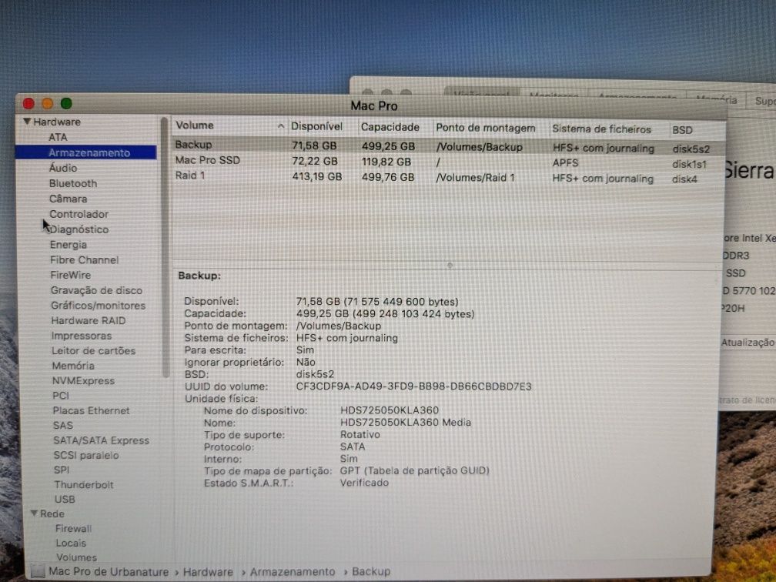Open Gravação de disco entry
The height and width of the screenshot is (582, 776).
(96, 290)
